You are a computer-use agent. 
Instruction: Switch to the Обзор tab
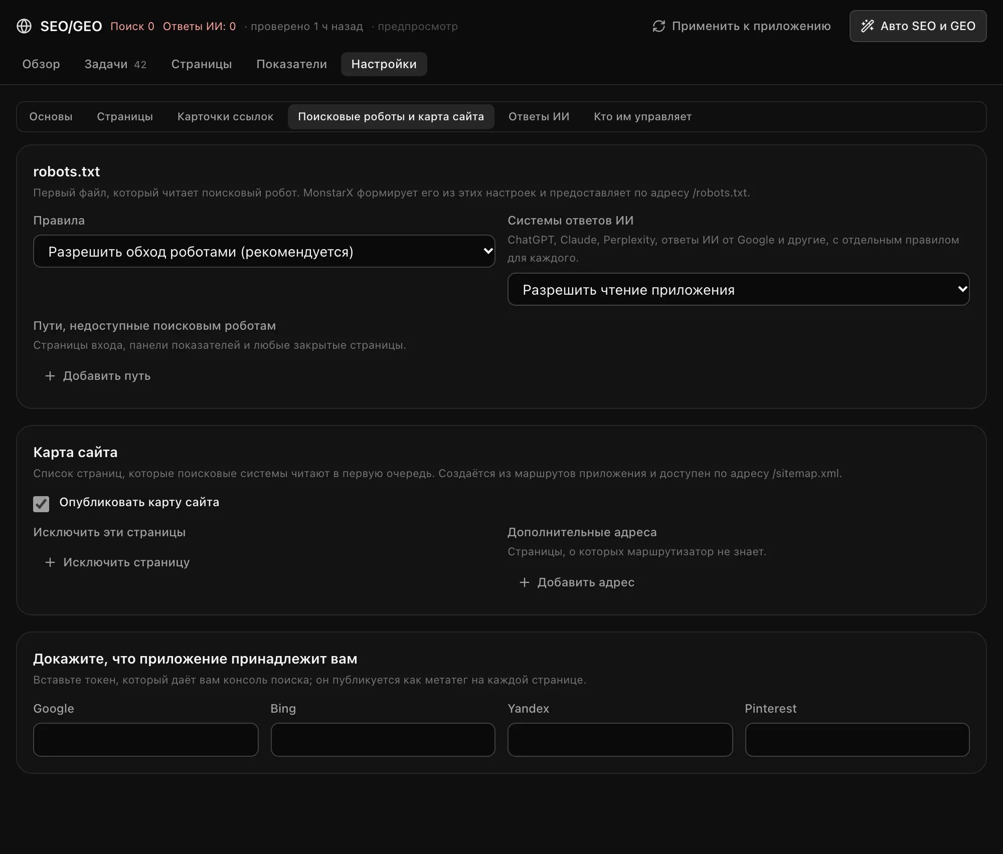click(x=41, y=64)
